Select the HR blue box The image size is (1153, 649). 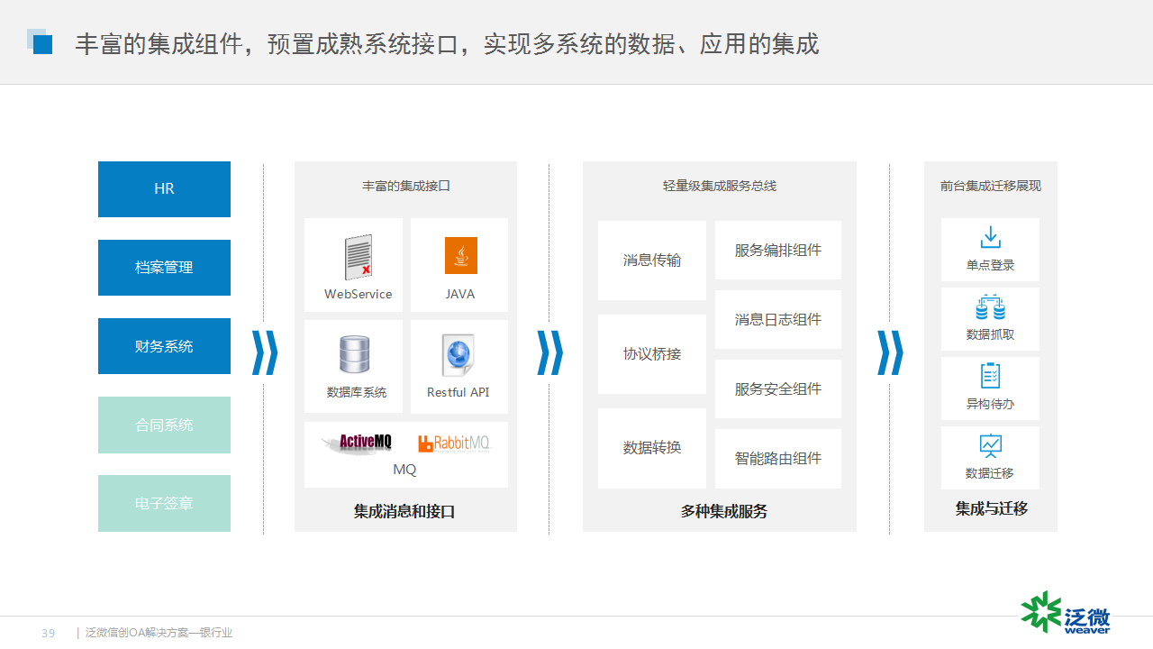164,189
